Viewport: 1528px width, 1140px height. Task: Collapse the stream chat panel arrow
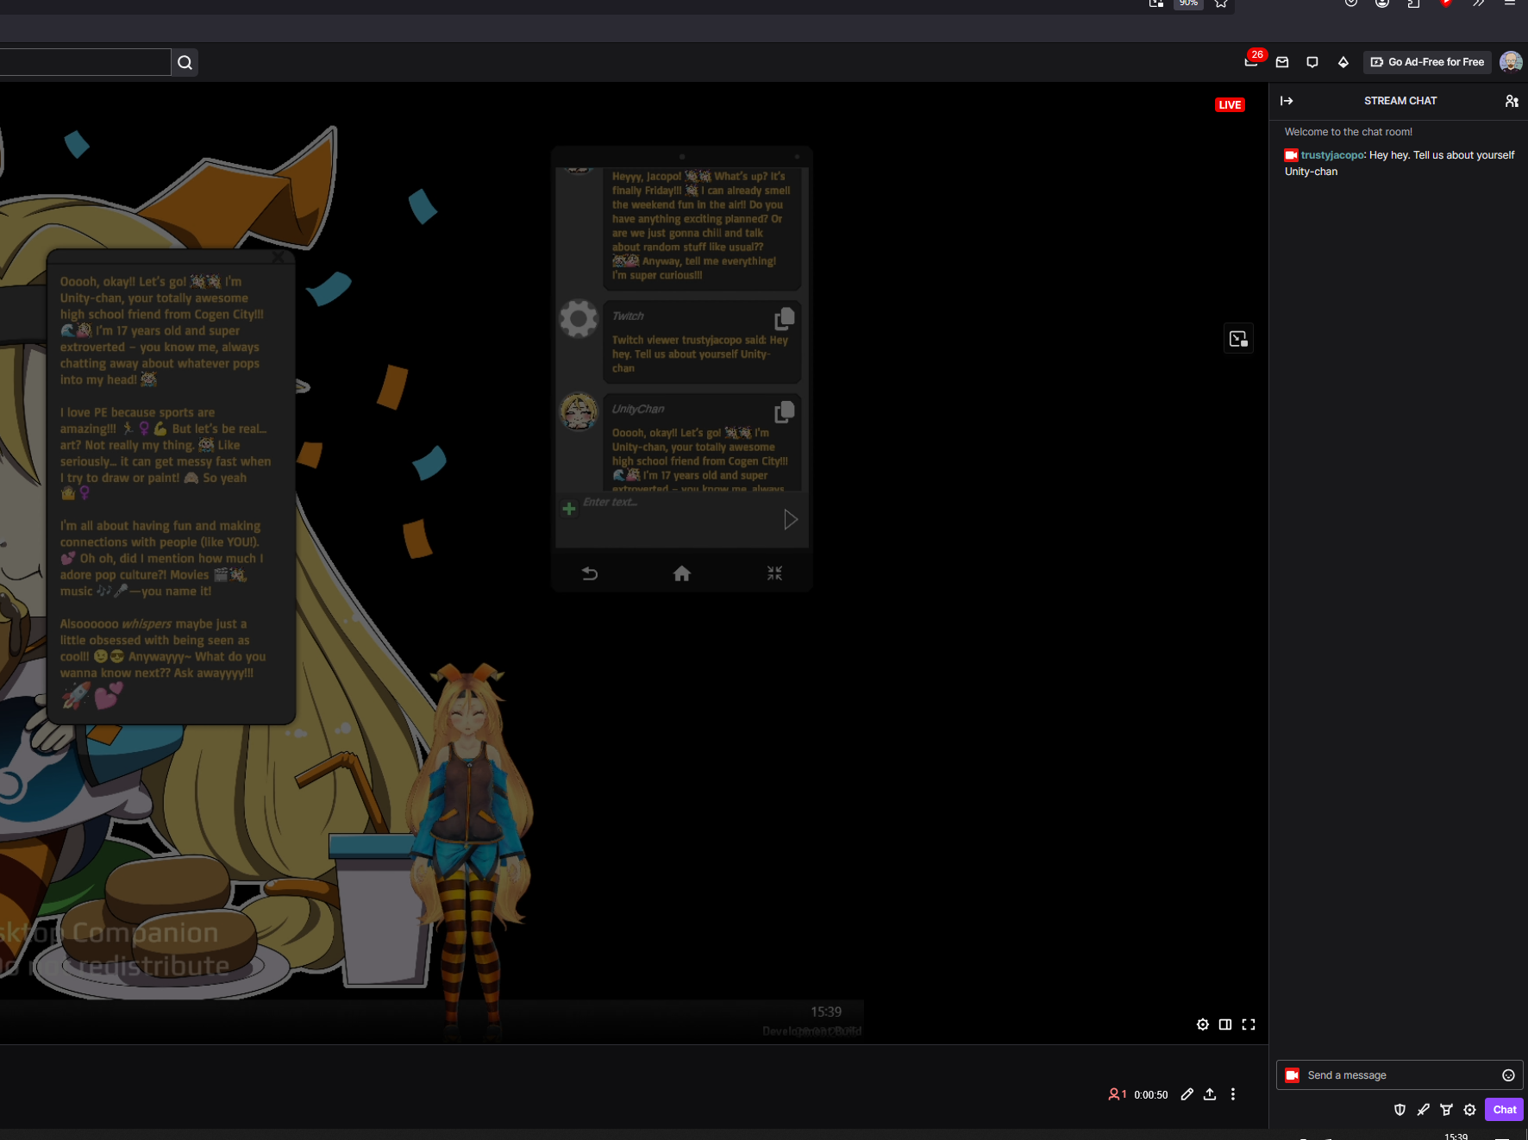1287,101
